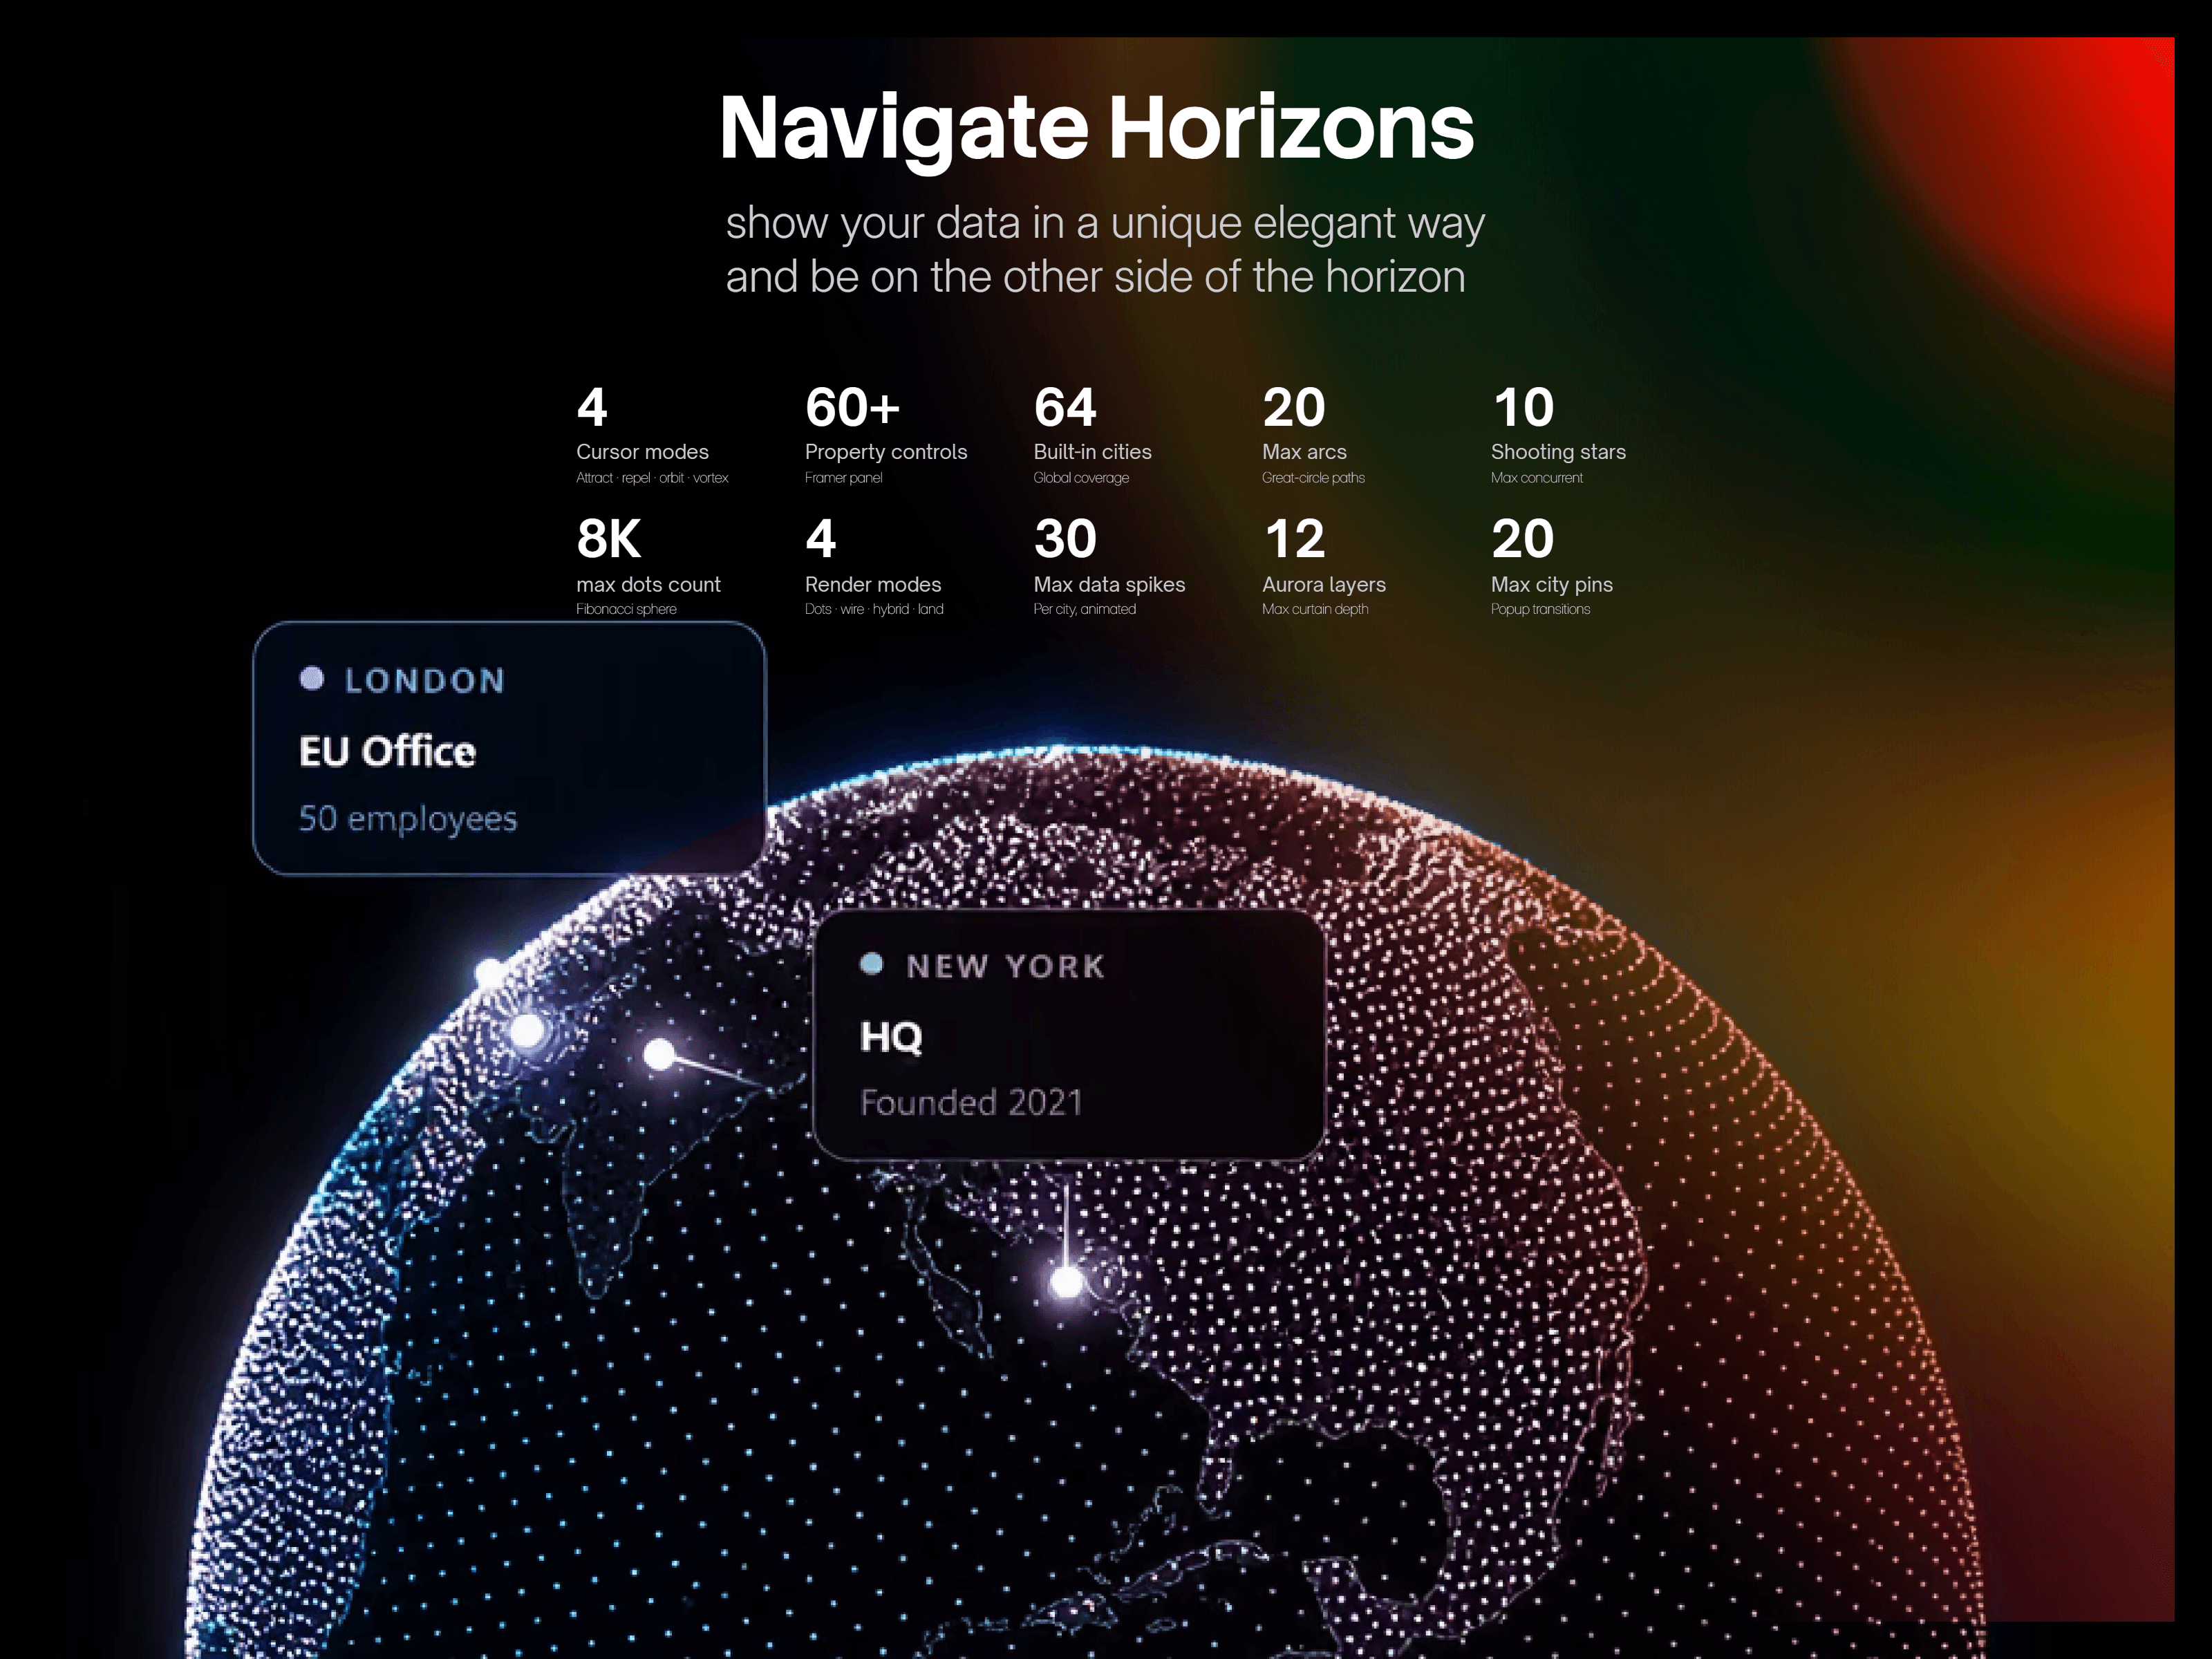Click the "Max concurrent" caption
The height and width of the screenshot is (1659, 2212).
tap(1537, 478)
